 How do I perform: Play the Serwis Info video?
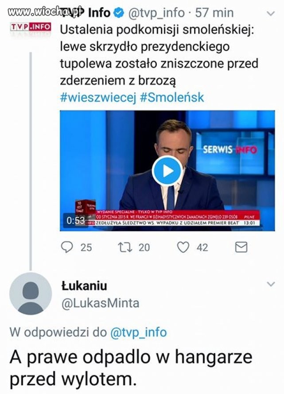pos(167,171)
